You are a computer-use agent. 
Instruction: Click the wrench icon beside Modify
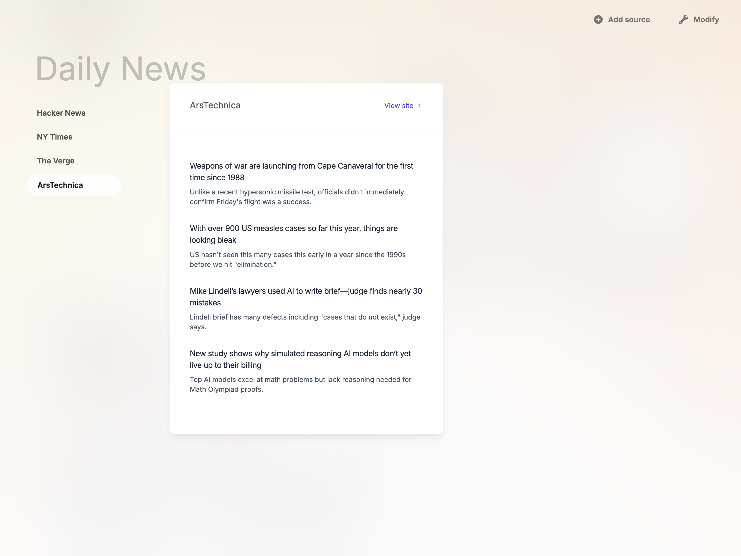(683, 20)
